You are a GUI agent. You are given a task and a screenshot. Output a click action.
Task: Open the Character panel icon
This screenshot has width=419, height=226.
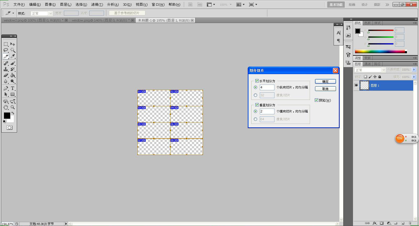tap(338, 33)
